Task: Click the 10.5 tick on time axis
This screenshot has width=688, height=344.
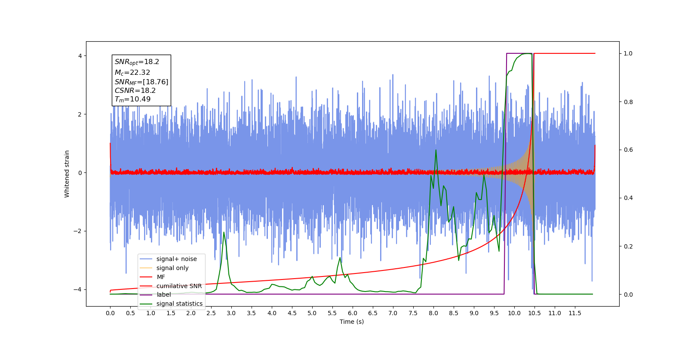Action: tap(534, 313)
